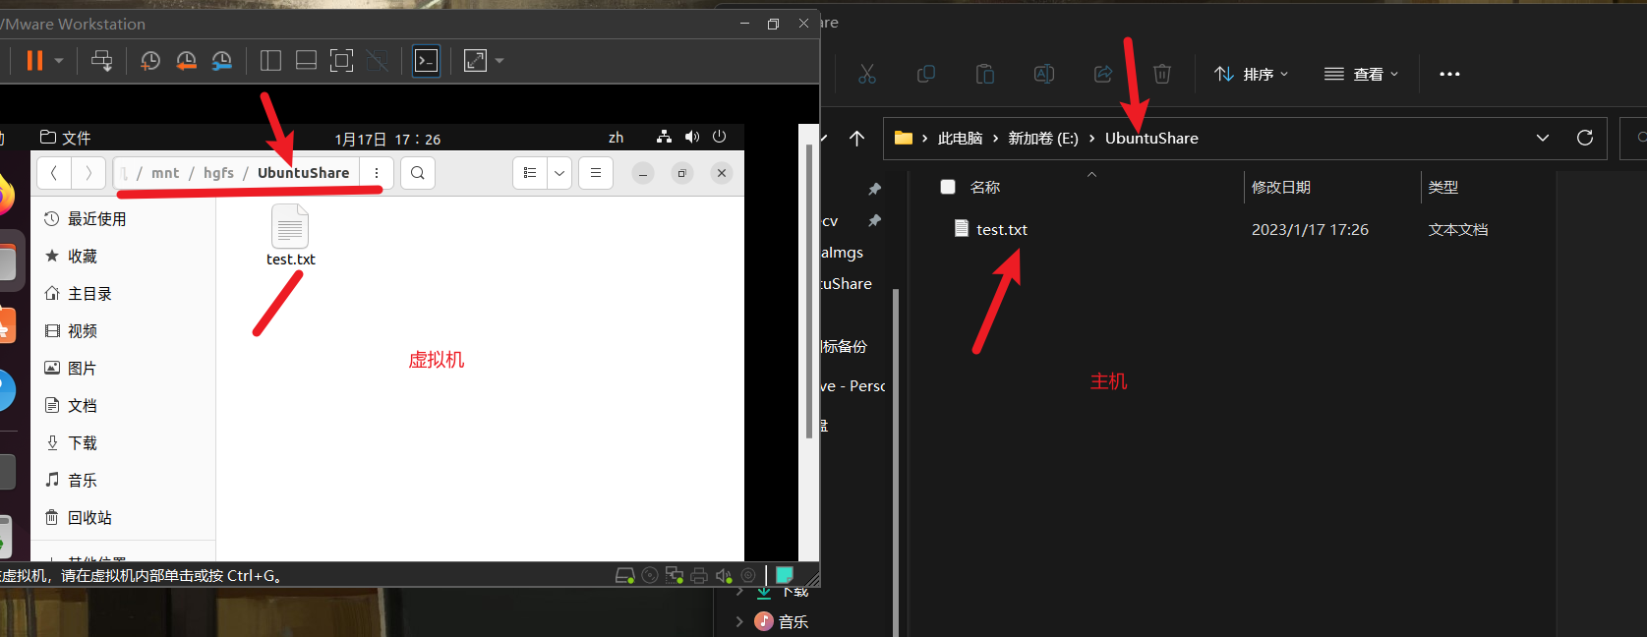Open the power options dropdown beside Pause
Viewport: 1647px width, 637px height.
[59, 61]
